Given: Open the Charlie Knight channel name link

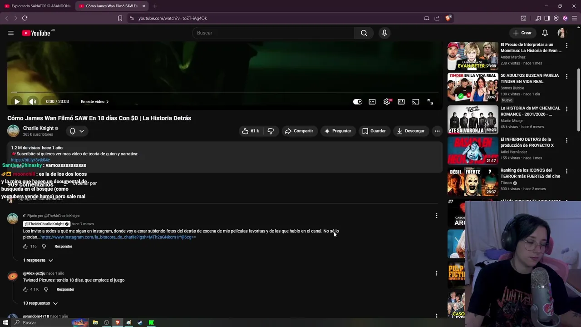Looking at the screenshot, I should 38,128.
